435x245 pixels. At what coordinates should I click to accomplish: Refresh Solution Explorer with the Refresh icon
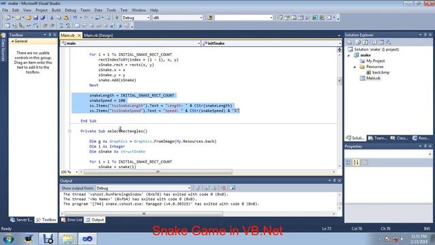coord(366,42)
